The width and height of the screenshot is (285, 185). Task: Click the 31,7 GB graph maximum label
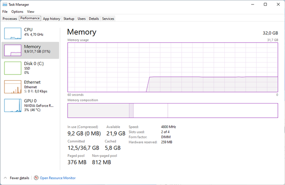click(x=273, y=40)
